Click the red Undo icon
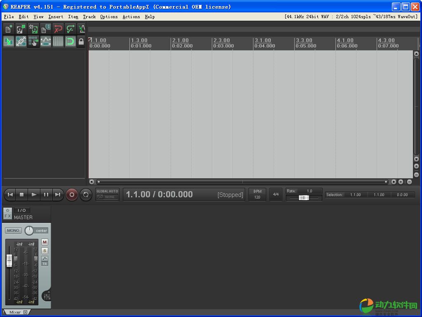Screen dimensions: 422x317 [58, 29]
